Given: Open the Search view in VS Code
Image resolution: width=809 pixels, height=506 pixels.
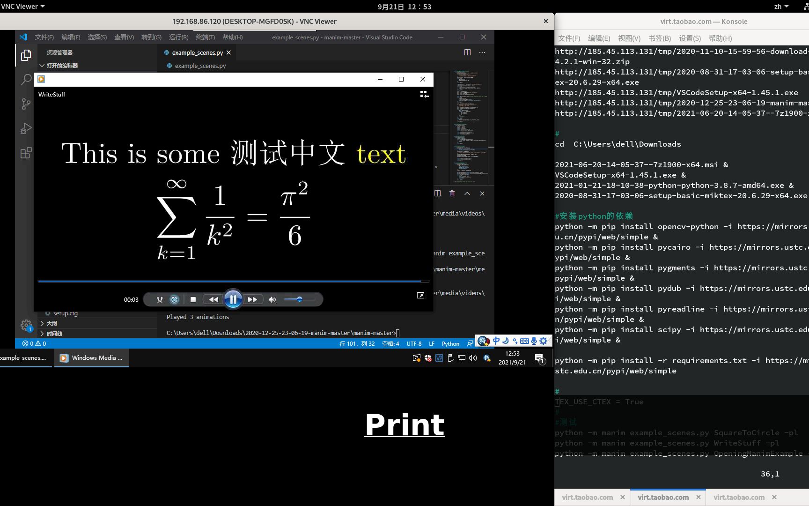Looking at the screenshot, I should click(26, 80).
